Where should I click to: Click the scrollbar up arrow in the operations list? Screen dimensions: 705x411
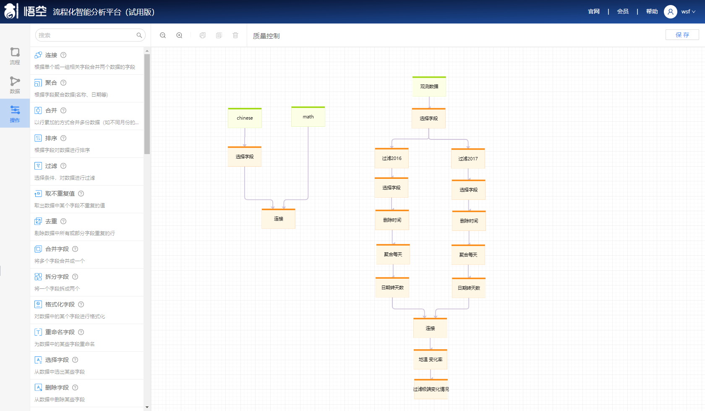tap(147, 51)
